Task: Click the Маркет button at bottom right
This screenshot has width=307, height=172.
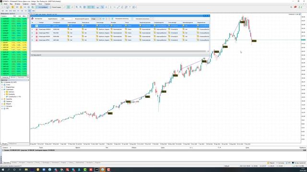Action: 271,163
